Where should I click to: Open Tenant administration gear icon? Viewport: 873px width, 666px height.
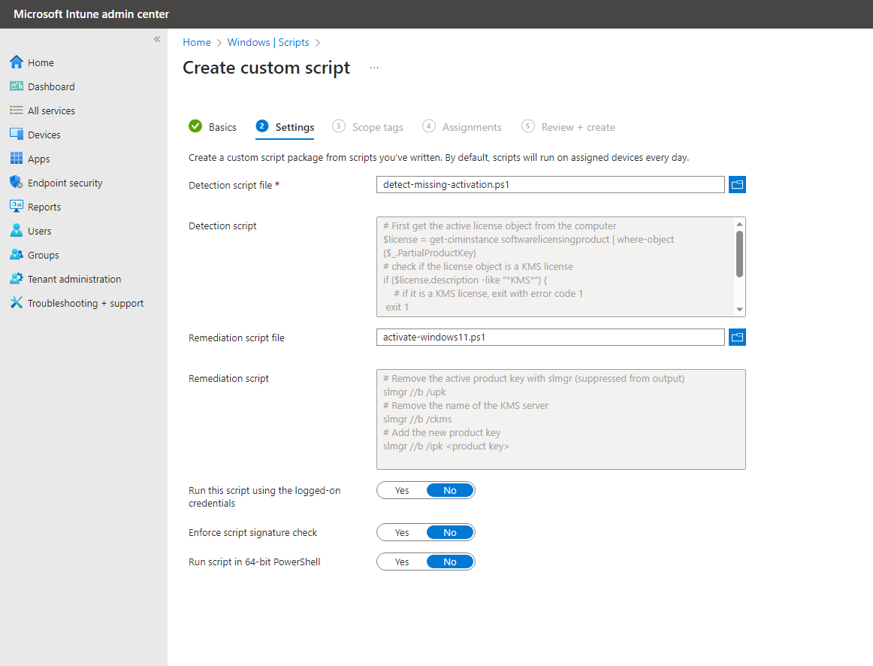click(16, 278)
